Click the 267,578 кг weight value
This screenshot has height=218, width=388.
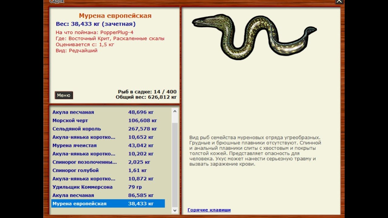[x=142, y=129]
